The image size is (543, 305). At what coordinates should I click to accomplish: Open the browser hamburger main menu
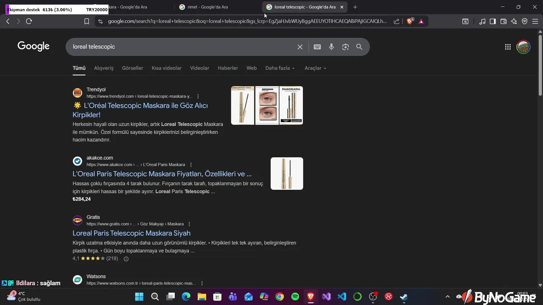click(x=535, y=21)
